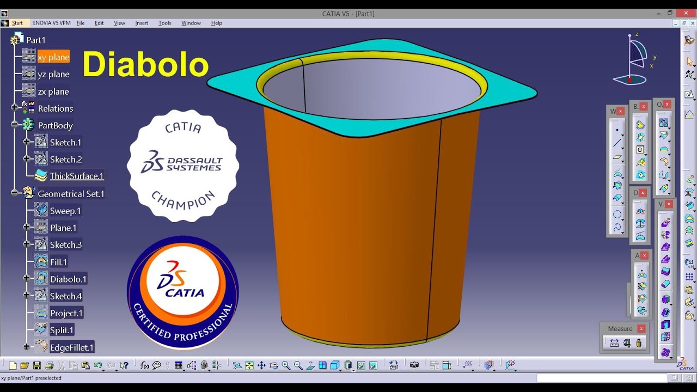Click the Print icon
The width and height of the screenshot is (697, 392).
point(49,365)
